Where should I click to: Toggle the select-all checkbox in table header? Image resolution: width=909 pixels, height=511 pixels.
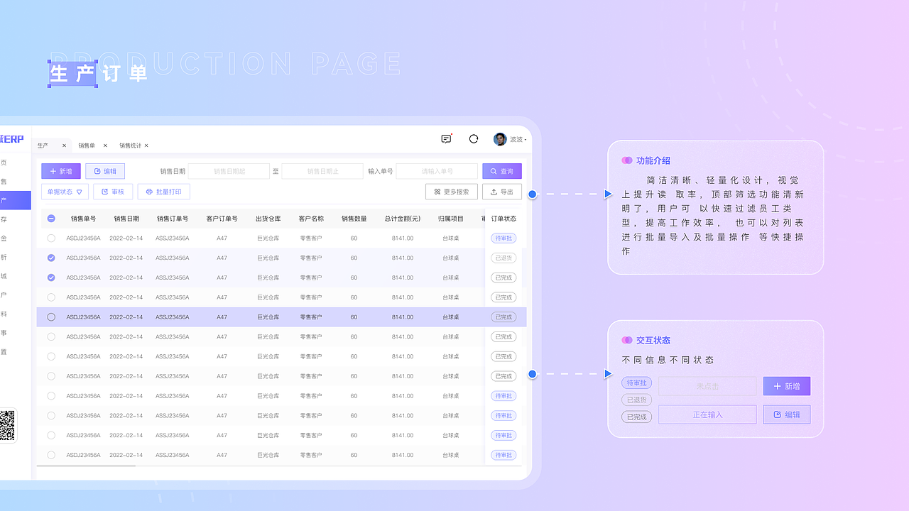tap(51, 219)
